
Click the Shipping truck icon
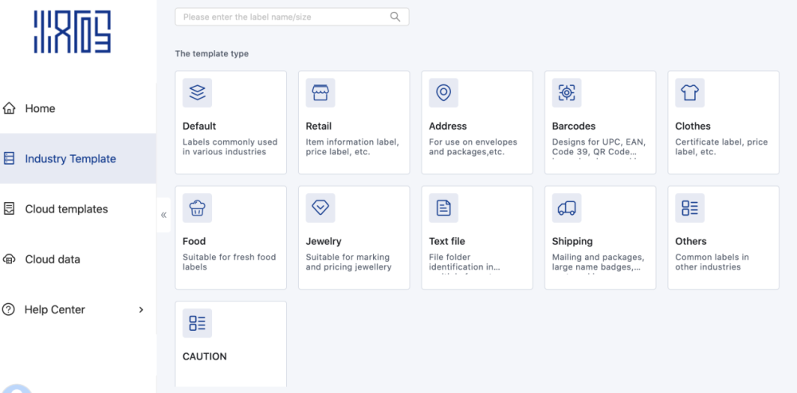[x=567, y=208]
